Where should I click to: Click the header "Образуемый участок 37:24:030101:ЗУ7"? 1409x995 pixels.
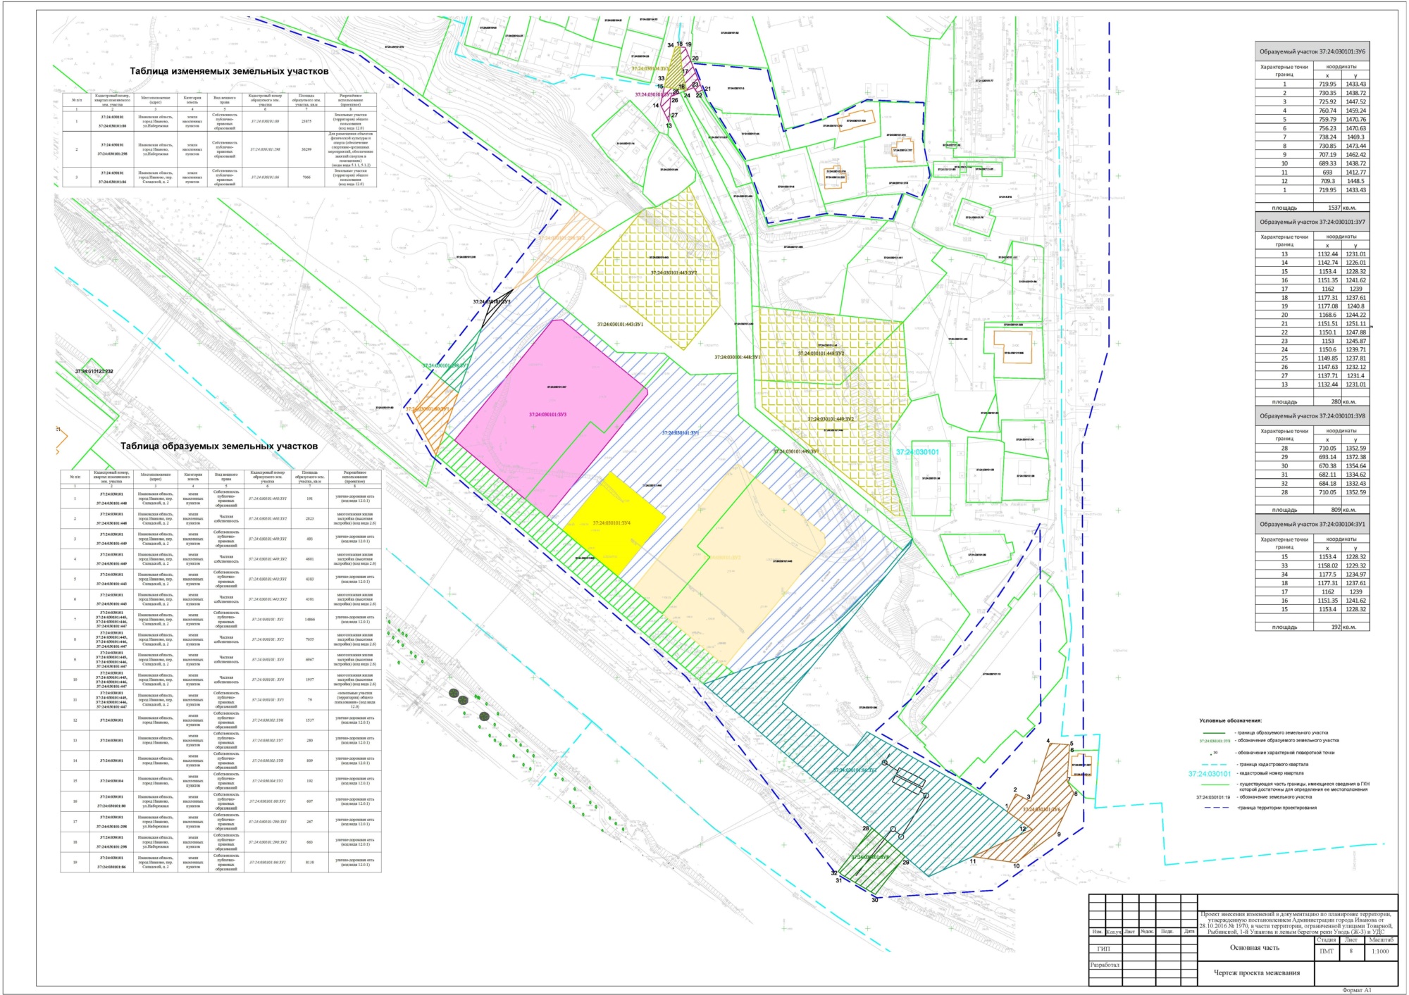(x=1312, y=222)
